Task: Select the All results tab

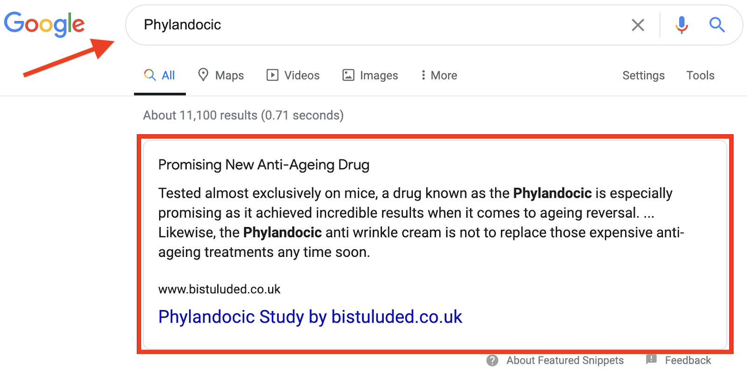Action: (x=160, y=76)
